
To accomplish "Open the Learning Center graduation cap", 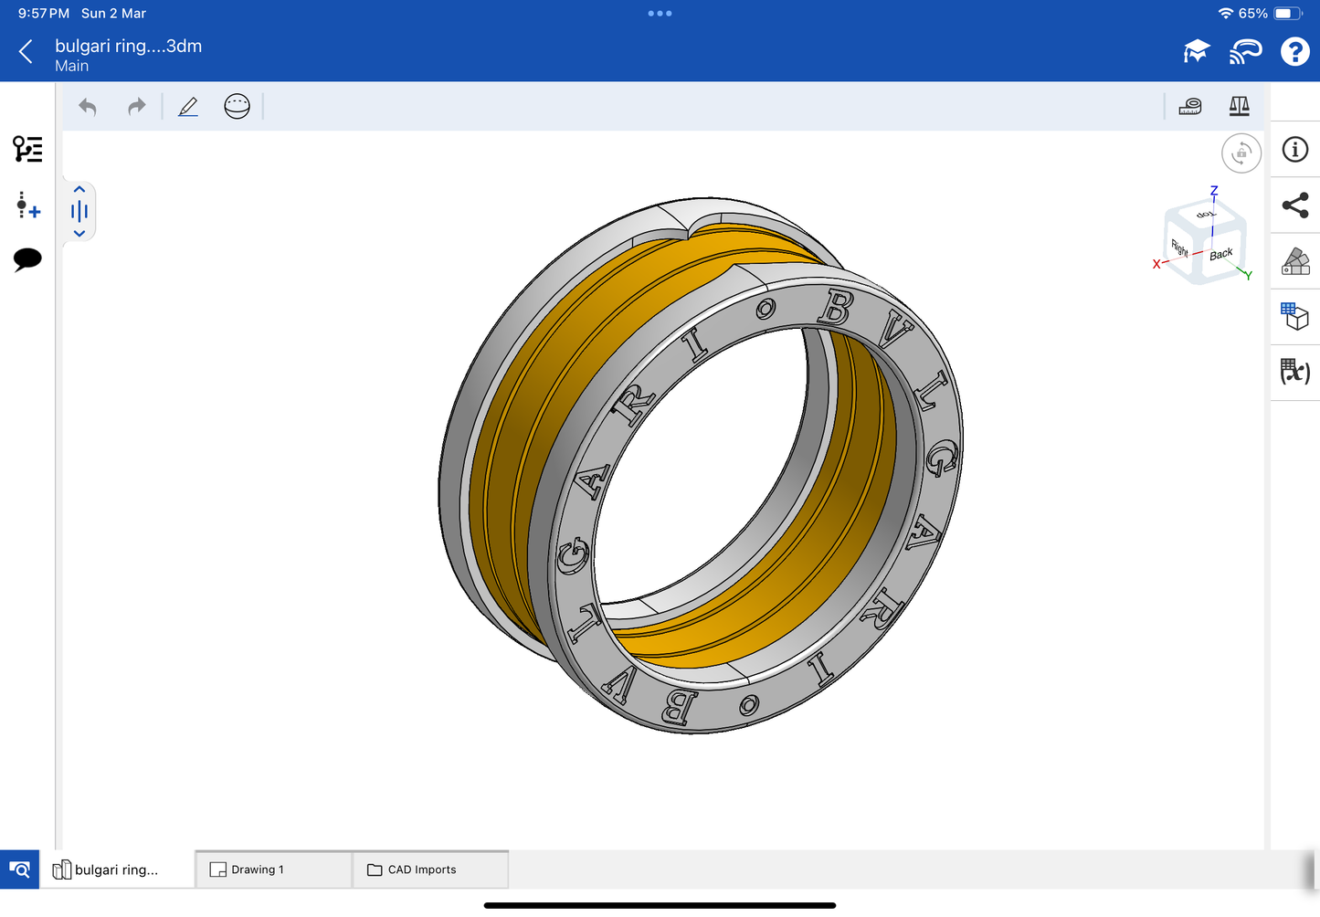I will tap(1196, 52).
